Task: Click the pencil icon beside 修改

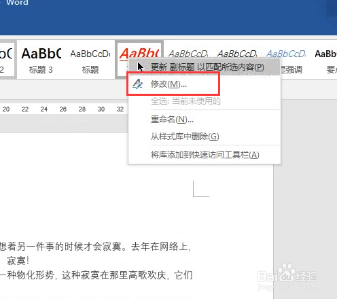Action: click(x=137, y=84)
